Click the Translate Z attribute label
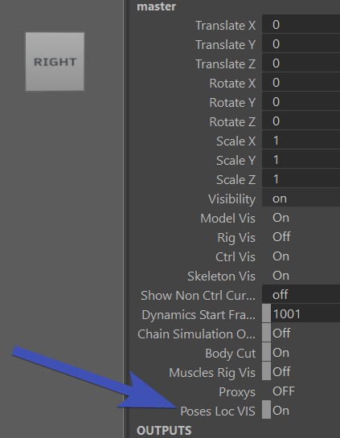Image resolution: width=340 pixels, height=438 pixels. point(225,64)
